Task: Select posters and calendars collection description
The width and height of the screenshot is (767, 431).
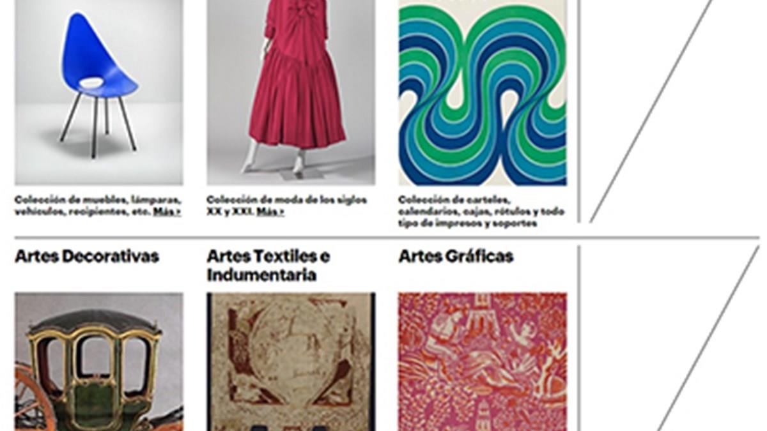Action: (481, 211)
